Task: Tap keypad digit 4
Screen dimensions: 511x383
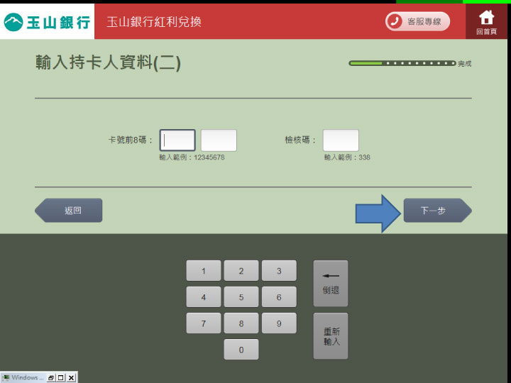Action: tap(204, 297)
